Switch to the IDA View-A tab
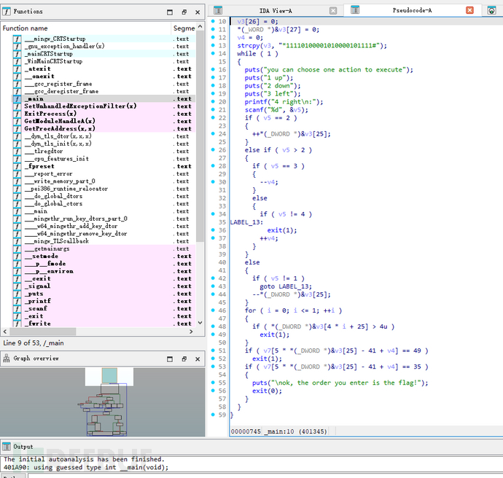This screenshot has height=478, width=503. 276,10
